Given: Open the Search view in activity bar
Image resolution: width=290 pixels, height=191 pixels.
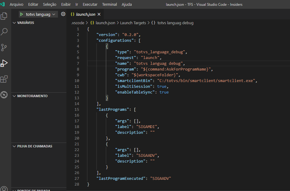Looking at the screenshot, I should 4,32.
